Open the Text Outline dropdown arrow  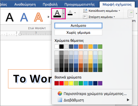(x=75, y=13)
